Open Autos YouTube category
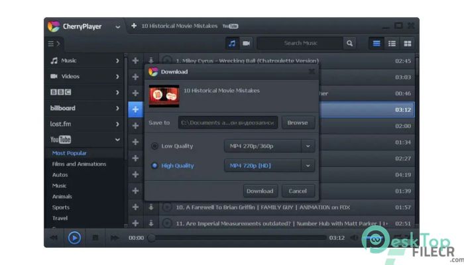Image resolution: width=464 pixels, height=265 pixels. point(60,175)
